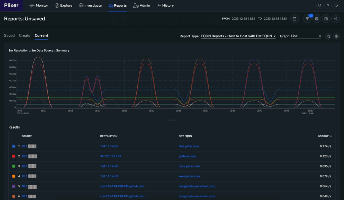The height and width of the screenshot is (200, 344).
Task: Open the Investigate menu
Action: point(90,6)
